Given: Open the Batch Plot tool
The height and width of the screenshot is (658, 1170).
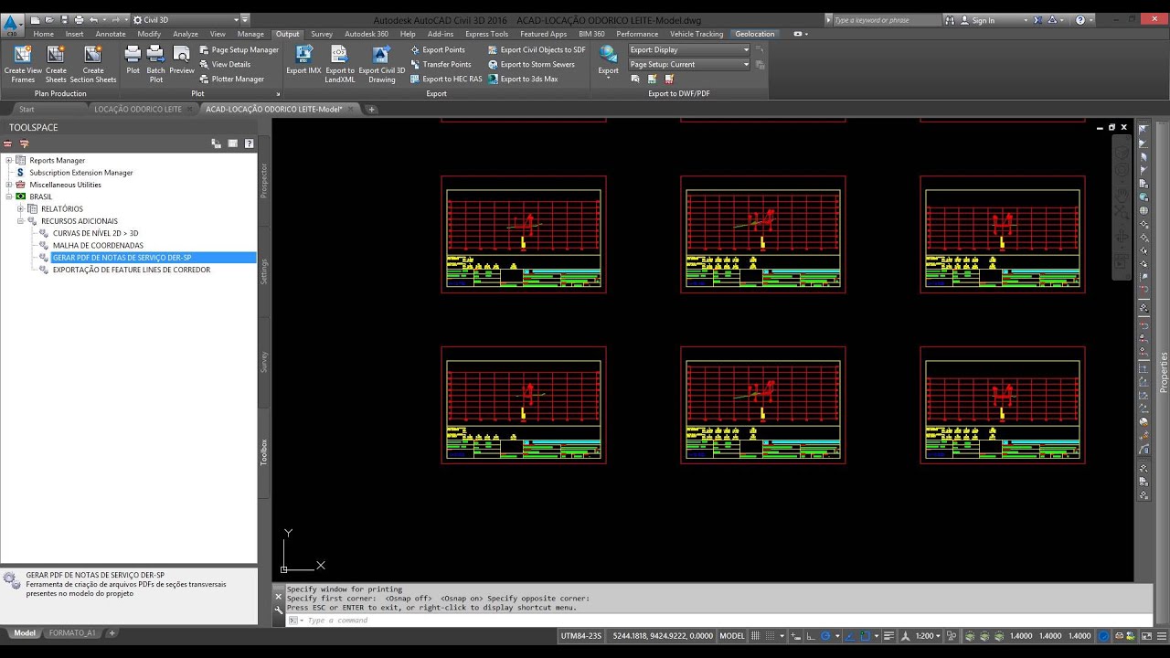Looking at the screenshot, I should click(x=156, y=64).
